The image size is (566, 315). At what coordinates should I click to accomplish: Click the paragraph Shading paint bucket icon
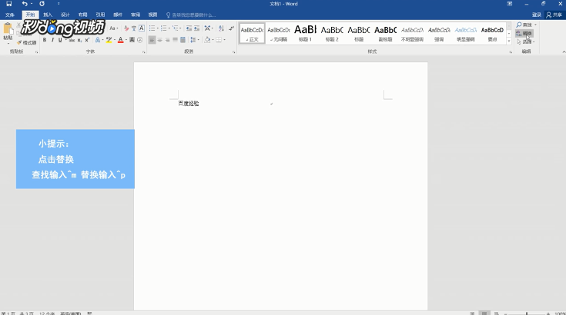[x=208, y=40]
